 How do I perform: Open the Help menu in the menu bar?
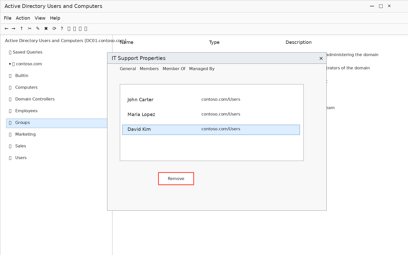pyautogui.click(x=55, y=18)
